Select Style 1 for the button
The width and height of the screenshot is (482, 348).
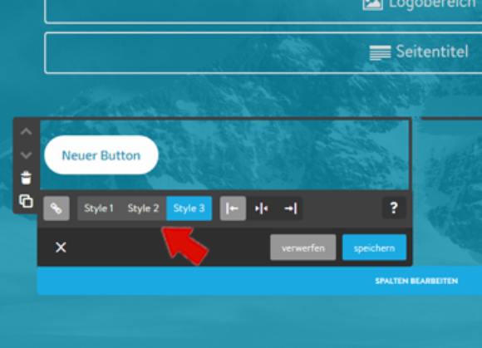(99, 208)
